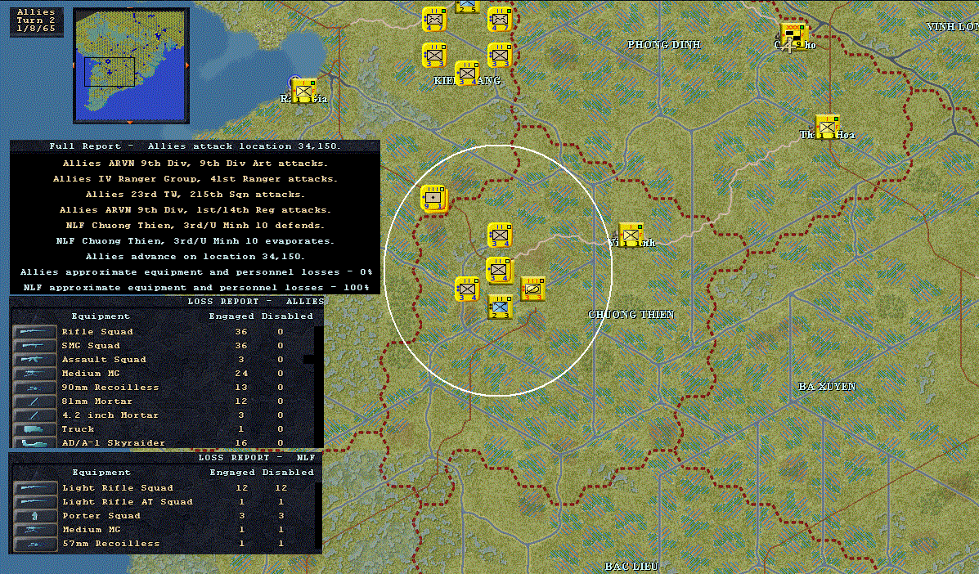Click the 'IV Ranger Group, 41st Ranger attacks' line
The width and height of the screenshot is (979, 574).
[195, 178]
